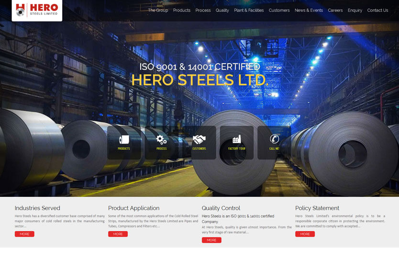Click MORE under Policy Statement
This screenshot has width=399, height=257.
pyautogui.click(x=305, y=234)
